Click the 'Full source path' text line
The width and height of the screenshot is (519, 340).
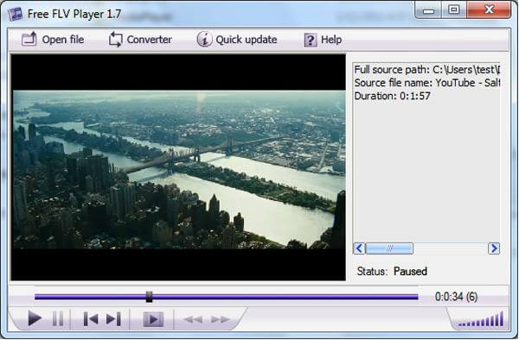427,70
